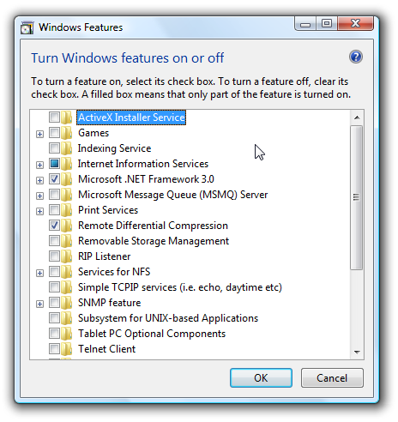Open the blue help question mark icon

coord(356,57)
